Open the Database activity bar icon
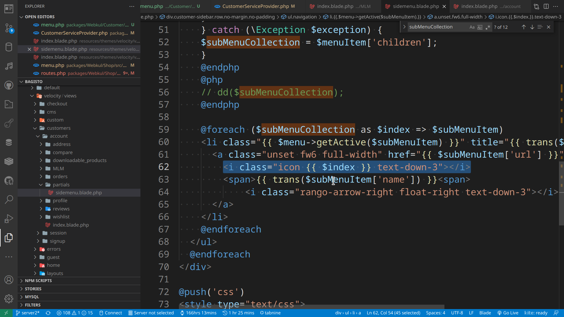The width and height of the screenshot is (564, 317). coord(9,47)
